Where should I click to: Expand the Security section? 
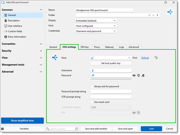tap(22, 51)
